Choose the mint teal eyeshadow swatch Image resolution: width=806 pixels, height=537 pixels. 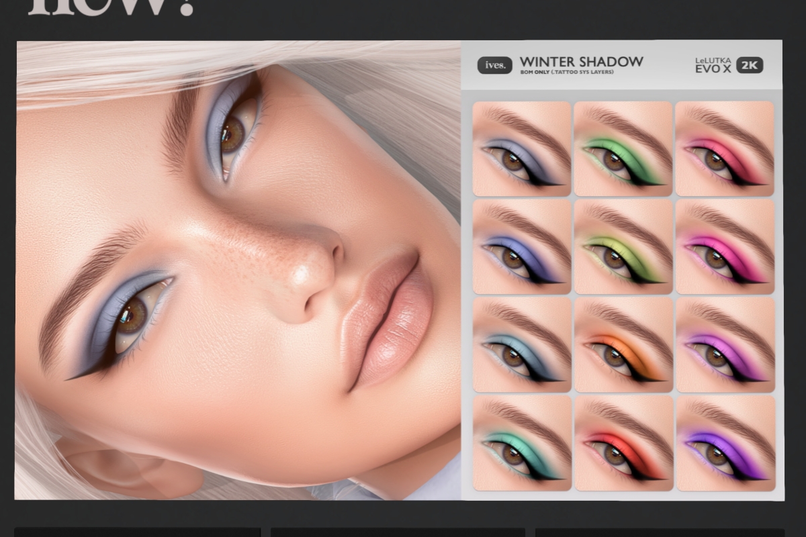[522, 442]
